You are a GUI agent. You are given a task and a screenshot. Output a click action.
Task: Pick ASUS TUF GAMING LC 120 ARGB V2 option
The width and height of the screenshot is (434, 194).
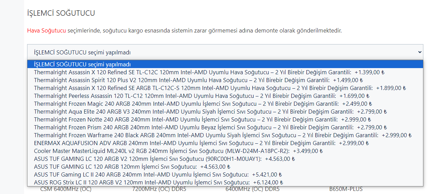click(x=164, y=159)
